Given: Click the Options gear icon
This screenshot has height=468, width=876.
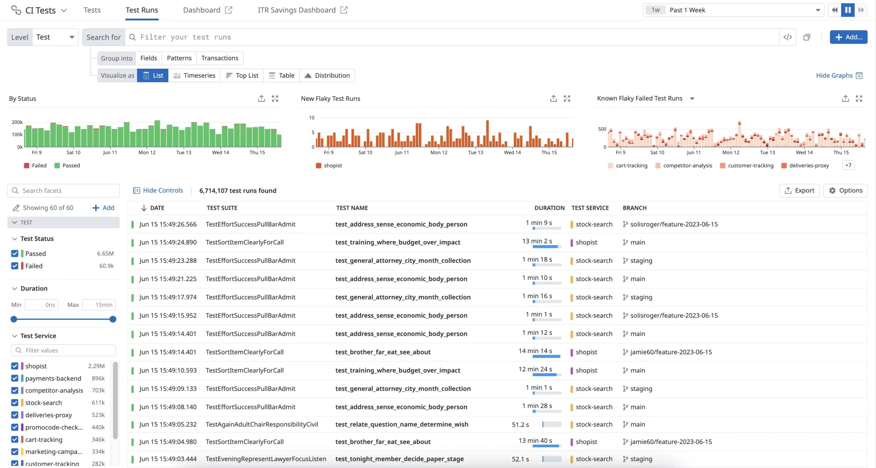Looking at the screenshot, I should click(x=832, y=190).
